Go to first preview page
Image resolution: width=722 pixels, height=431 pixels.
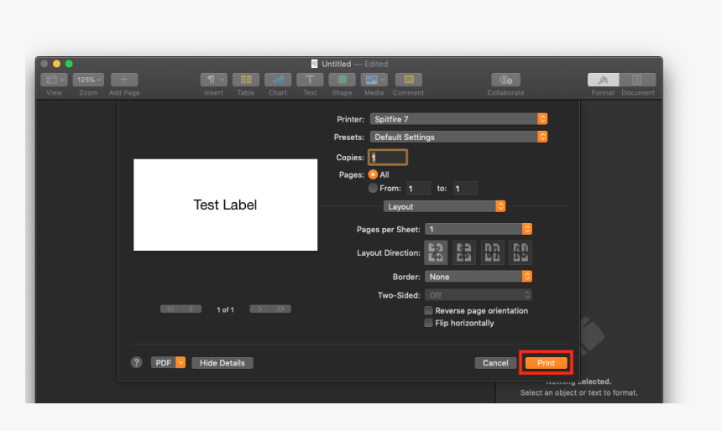click(170, 309)
